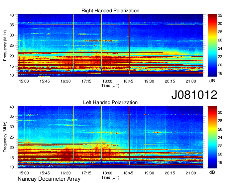Click the 30 dB value on the left-handed plot's colorbar
The image size is (226, 183).
[220, 112]
